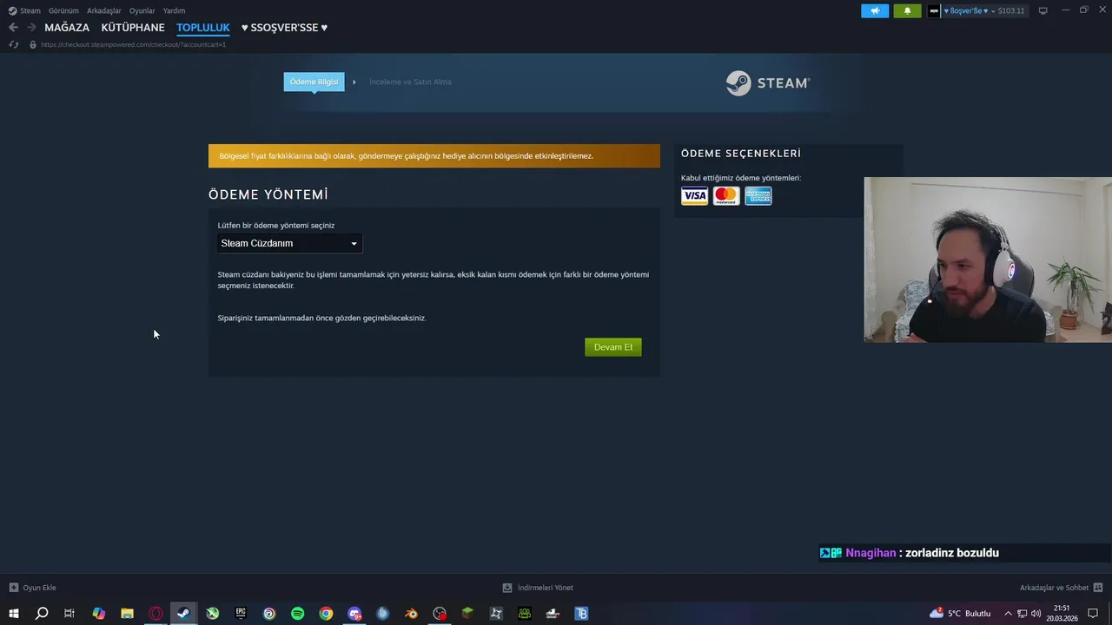Show hidden system tray icons chevron

click(1008, 614)
